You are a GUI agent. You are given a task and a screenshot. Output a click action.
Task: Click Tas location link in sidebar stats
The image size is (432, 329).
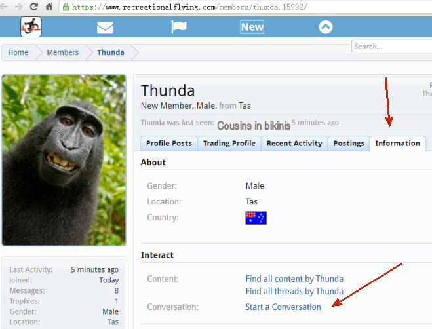pyautogui.click(x=113, y=322)
